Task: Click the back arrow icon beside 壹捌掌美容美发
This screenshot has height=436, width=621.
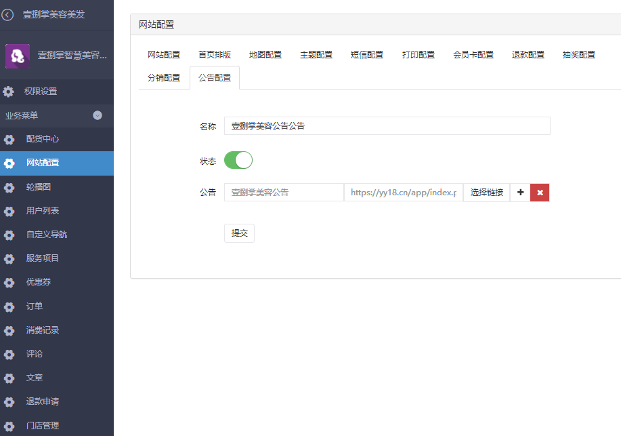Action: click(x=7, y=15)
